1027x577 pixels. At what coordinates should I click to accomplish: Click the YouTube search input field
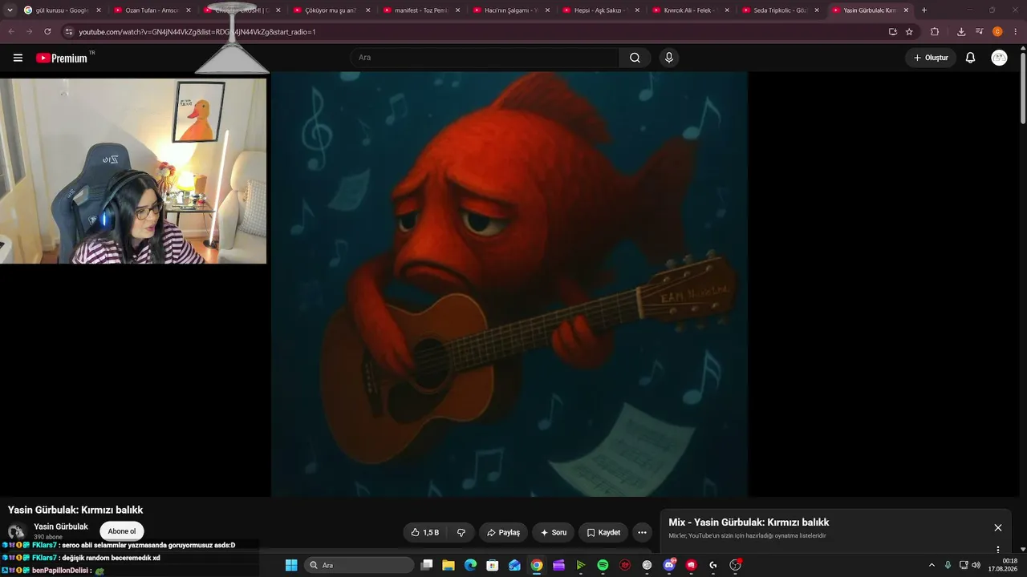(485, 58)
